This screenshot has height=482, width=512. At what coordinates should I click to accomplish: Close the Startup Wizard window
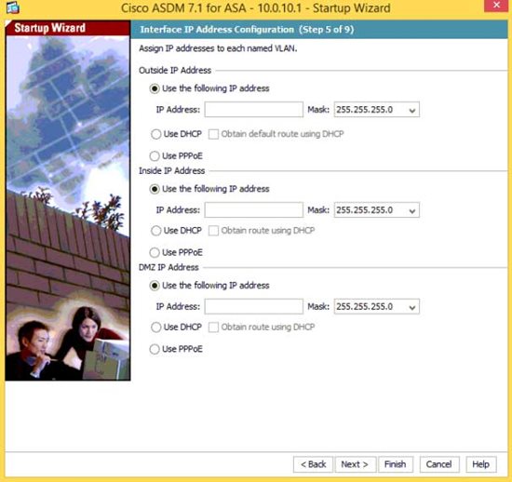pos(496,6)
